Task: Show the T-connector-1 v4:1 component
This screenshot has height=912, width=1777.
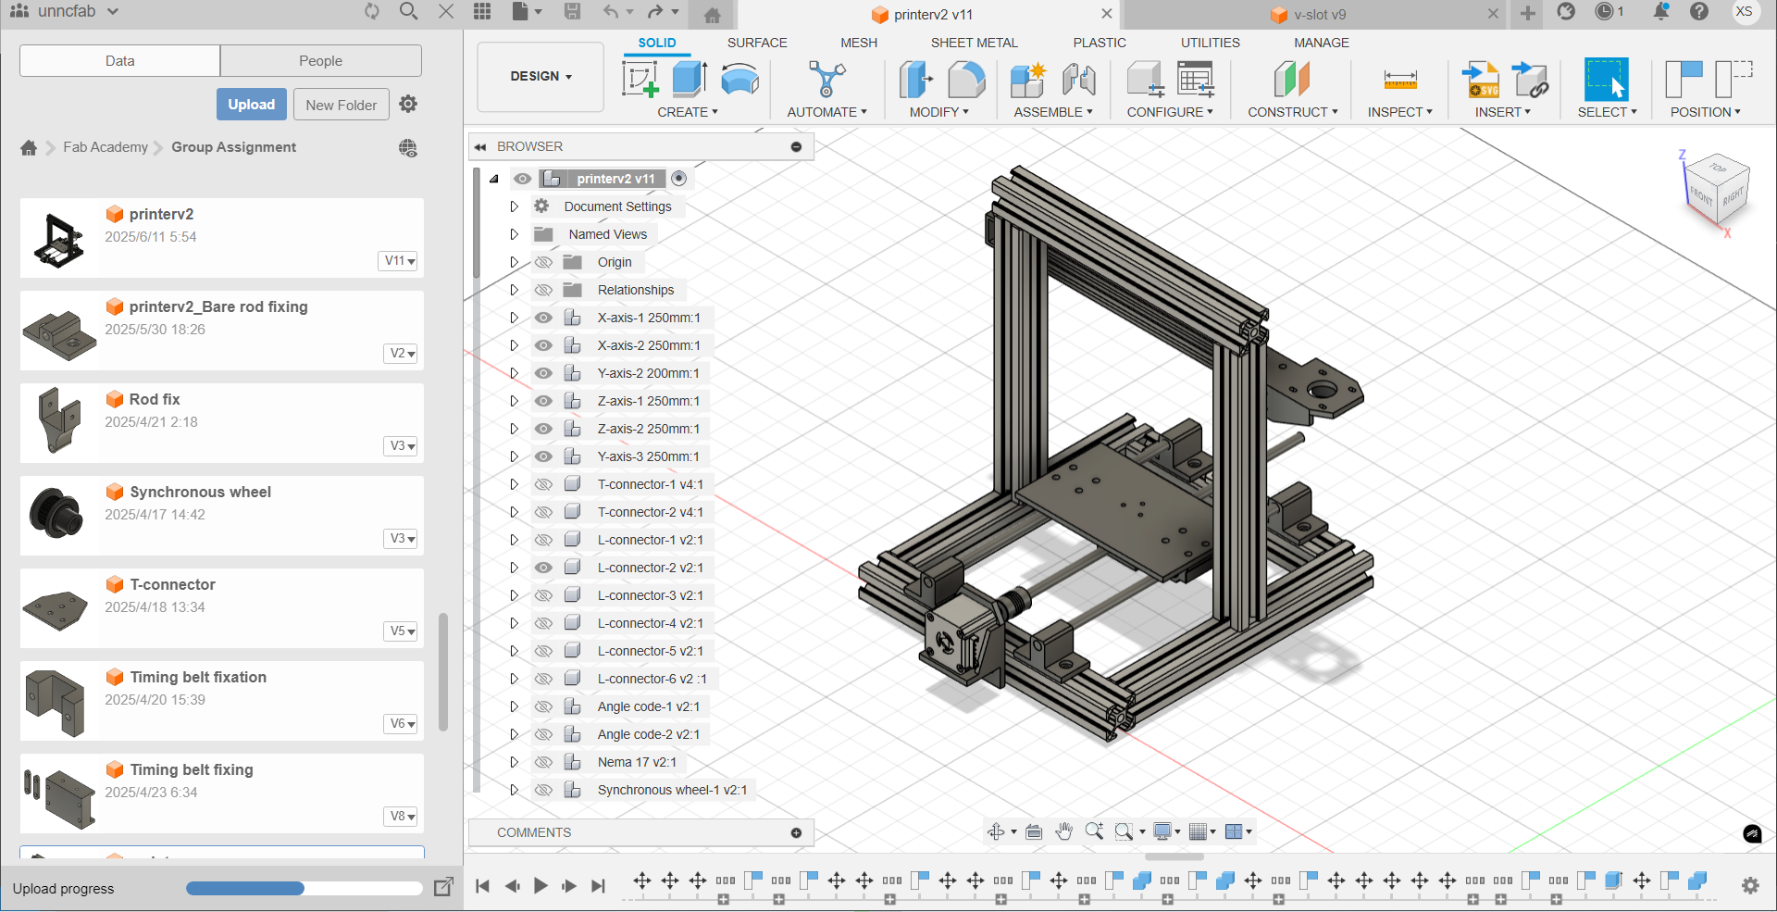Action: [x=544, y=484]
